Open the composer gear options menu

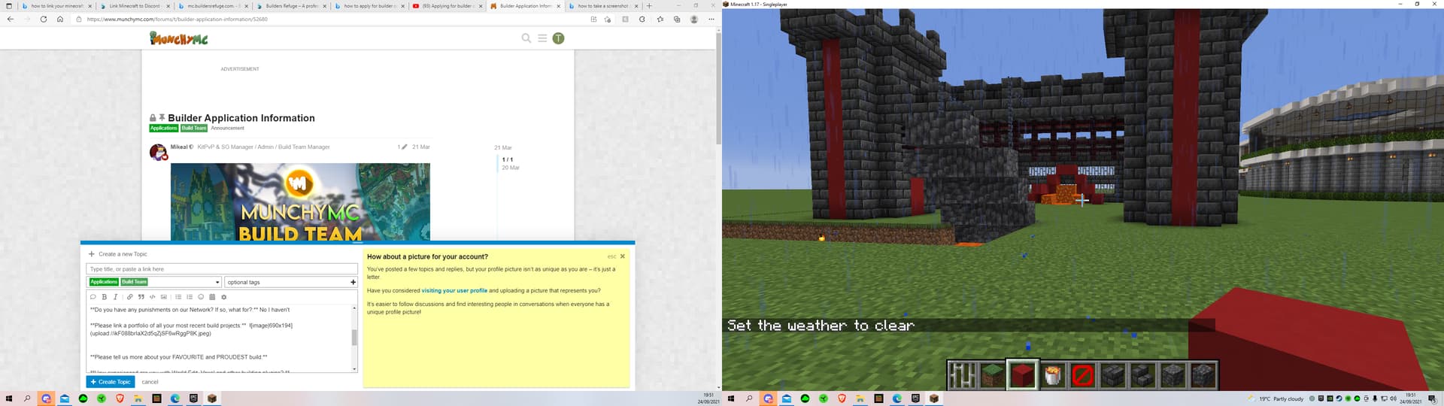coord(223,297)
